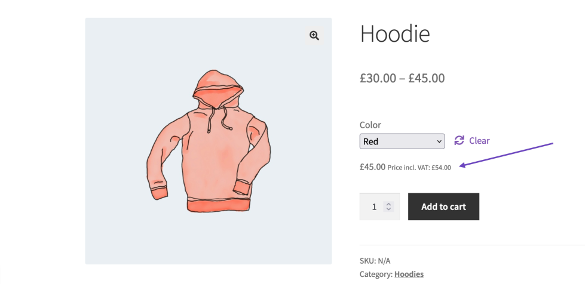This screenshot has width=585, height=284.
Task: Click the Color field label
Action: click(370, 125)
